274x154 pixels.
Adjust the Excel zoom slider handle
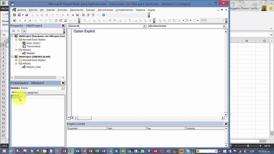pyautogui.click(x=248, y=145)
